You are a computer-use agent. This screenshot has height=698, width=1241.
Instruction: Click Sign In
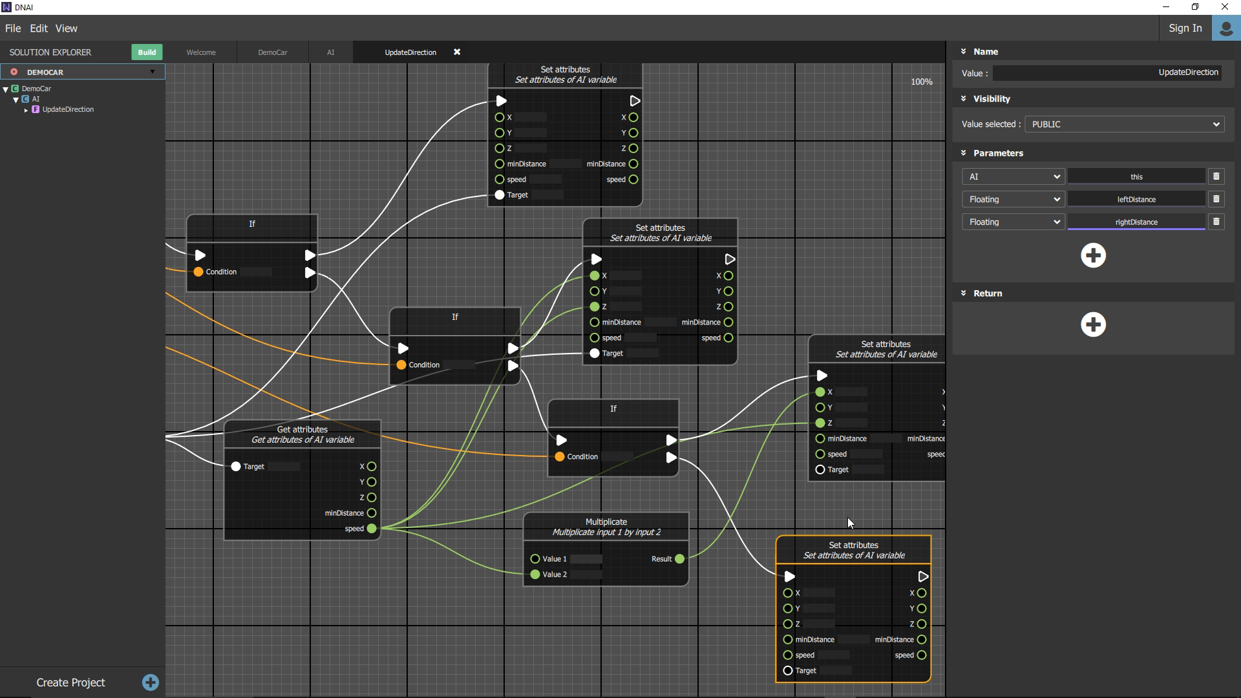tap(1185, 28)
